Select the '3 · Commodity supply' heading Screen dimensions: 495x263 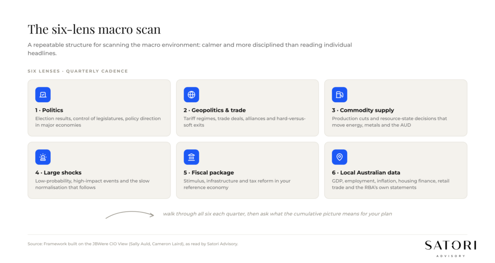(x=363, y=110)
